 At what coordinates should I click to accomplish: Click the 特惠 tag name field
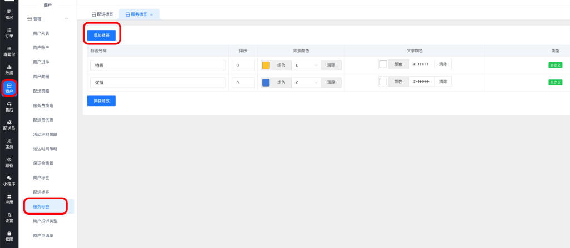[158, 65]
